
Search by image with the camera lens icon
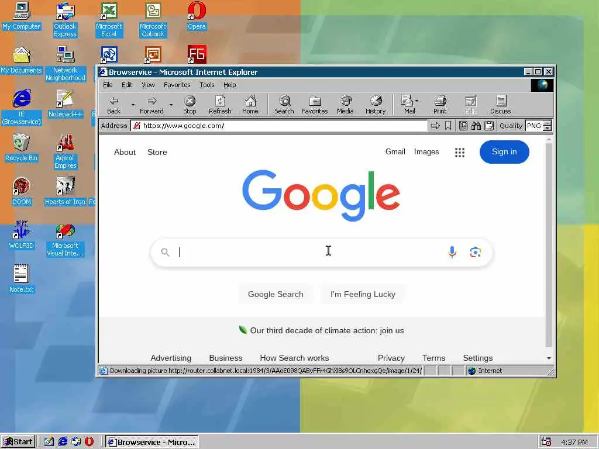click(x=475, y=252)
